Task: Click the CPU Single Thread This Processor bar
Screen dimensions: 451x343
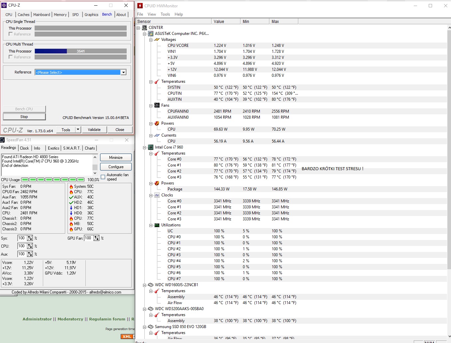Action: point(80,28)
